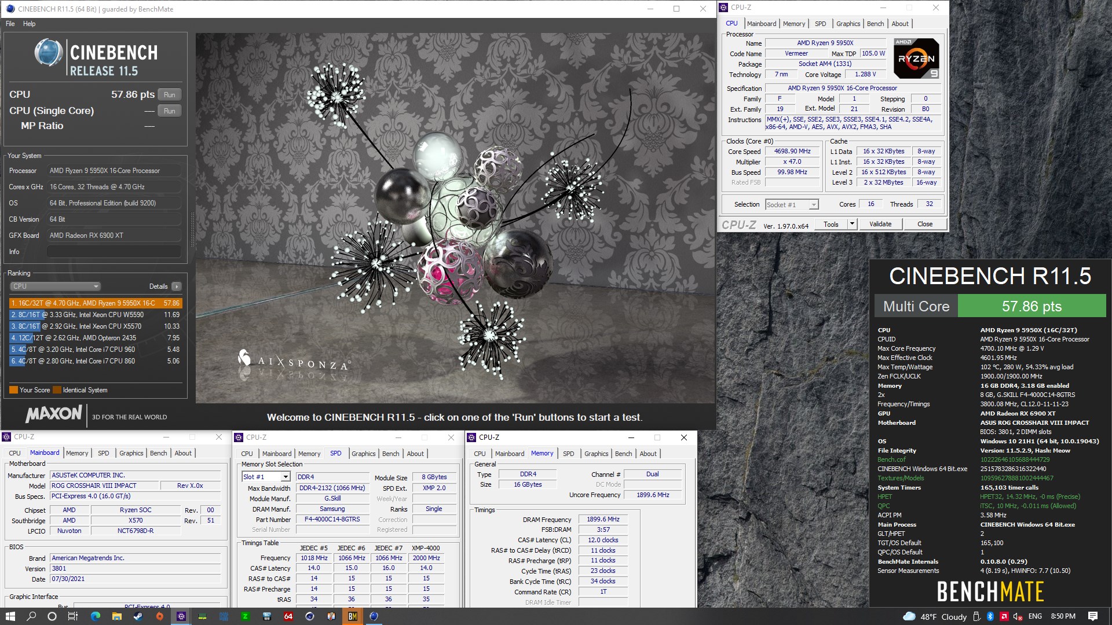Click the Details arrow in Ranking panel
This screenshot has width=1112, height=625.
coord(177,286)
